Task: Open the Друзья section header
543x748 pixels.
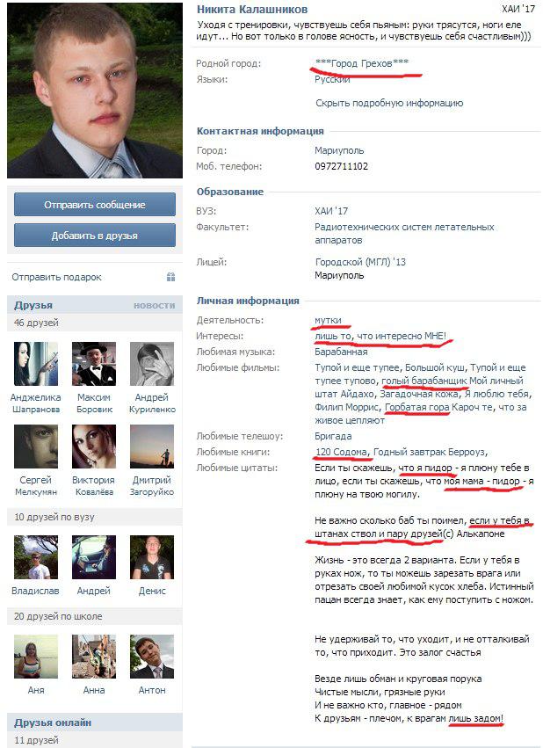Action: 33,305
